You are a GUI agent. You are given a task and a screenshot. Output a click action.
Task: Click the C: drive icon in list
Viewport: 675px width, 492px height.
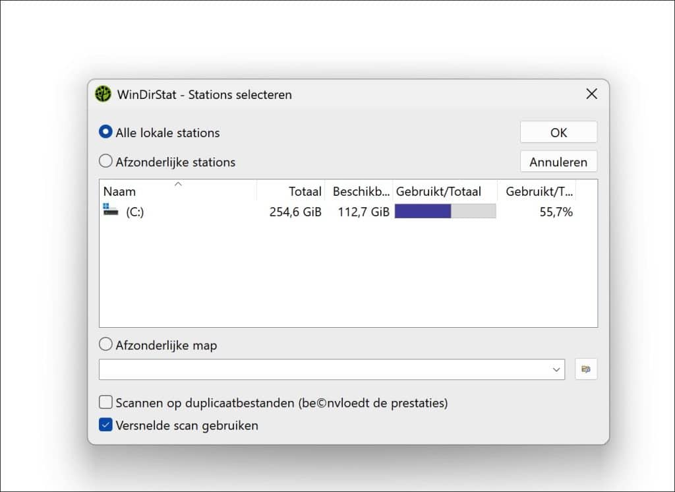(111, 210)
